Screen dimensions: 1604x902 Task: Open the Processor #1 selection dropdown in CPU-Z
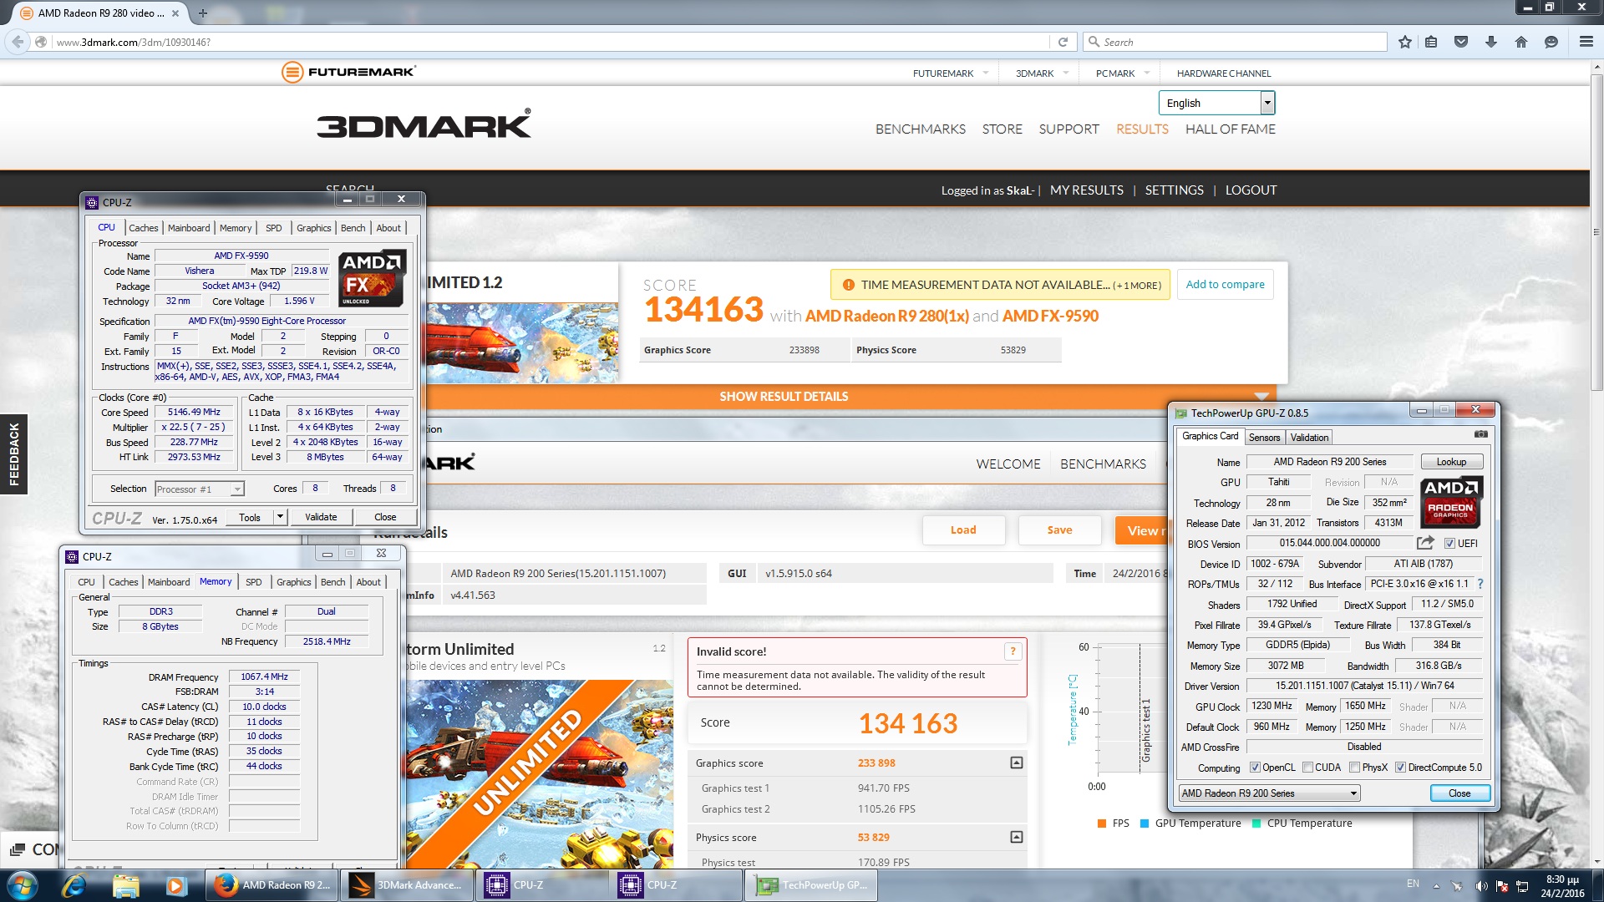pos(200,489)
